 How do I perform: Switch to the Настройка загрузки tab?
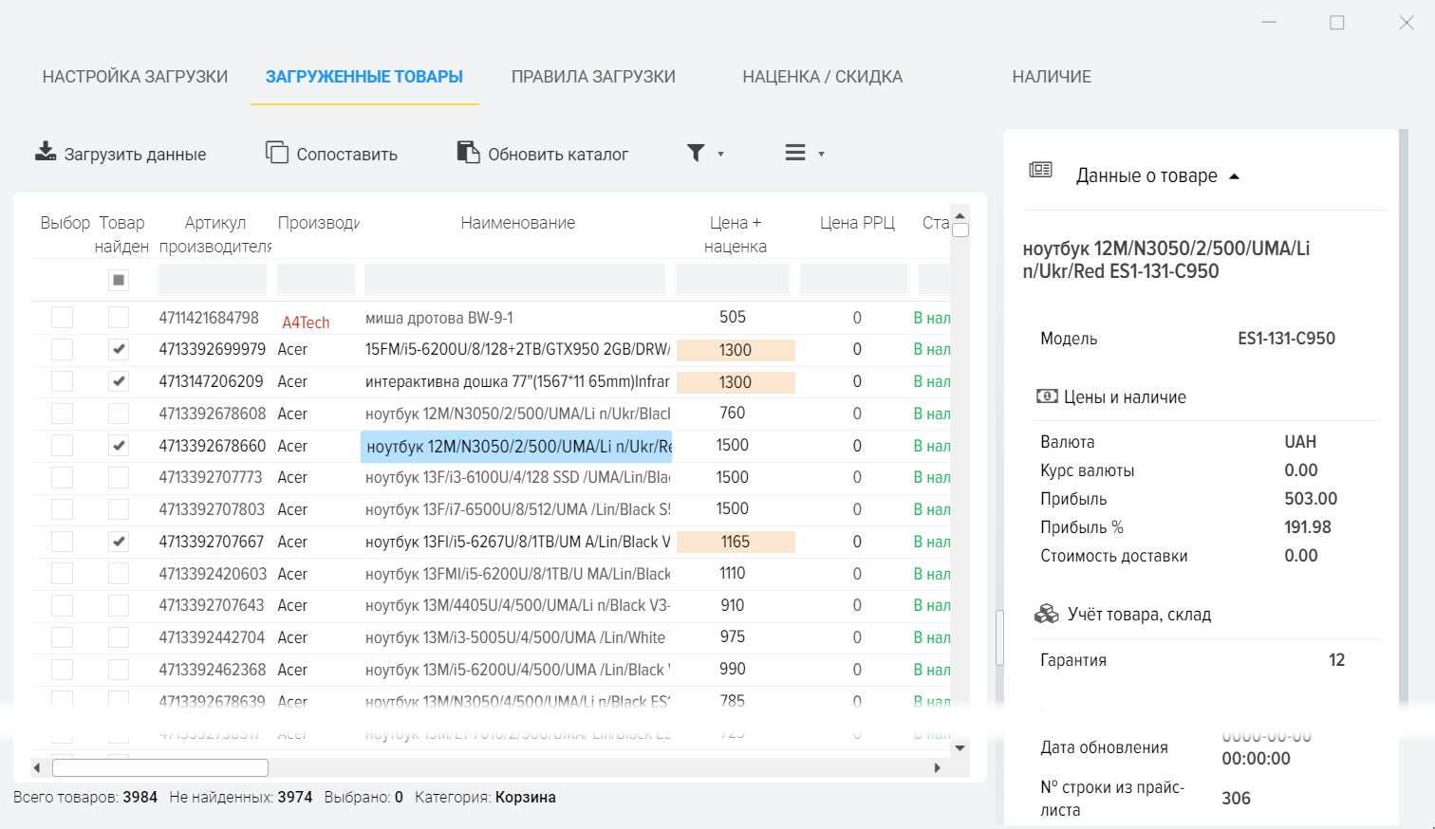(x=135, y=77)
